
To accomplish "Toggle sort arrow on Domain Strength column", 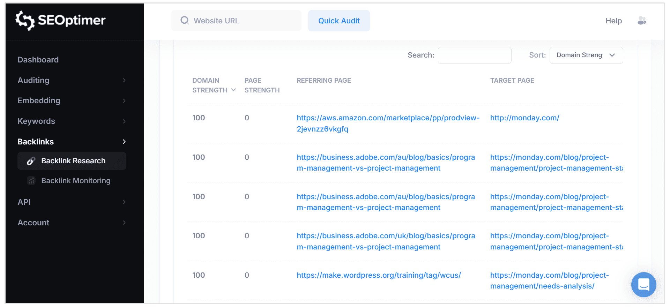I will [233, 90].
